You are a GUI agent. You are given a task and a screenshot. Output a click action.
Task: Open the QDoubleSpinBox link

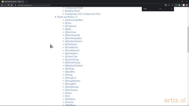click(x=74, y=38)
